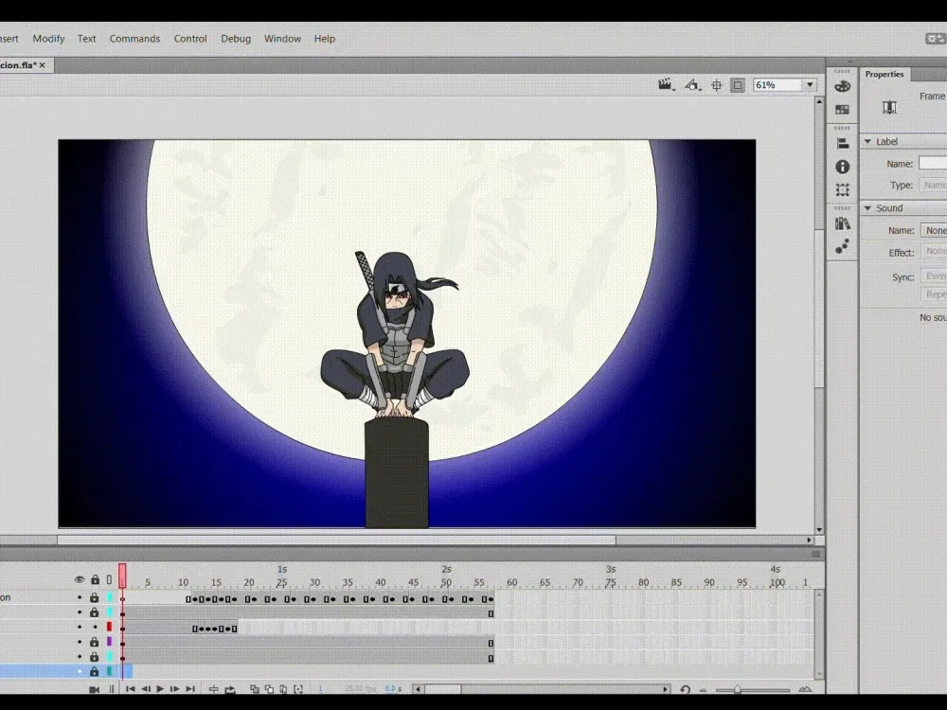Click the stage vertical scroll down arrow

tap(819, 530)
